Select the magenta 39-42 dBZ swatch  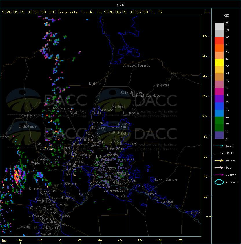(x=219, y=91)
